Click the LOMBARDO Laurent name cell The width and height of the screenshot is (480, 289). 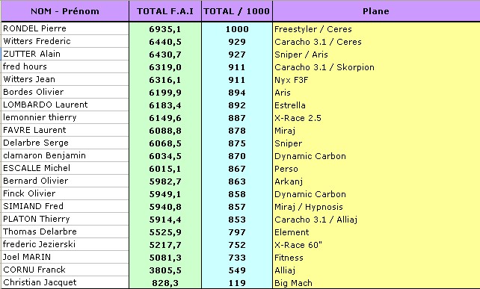coord(65,105)
